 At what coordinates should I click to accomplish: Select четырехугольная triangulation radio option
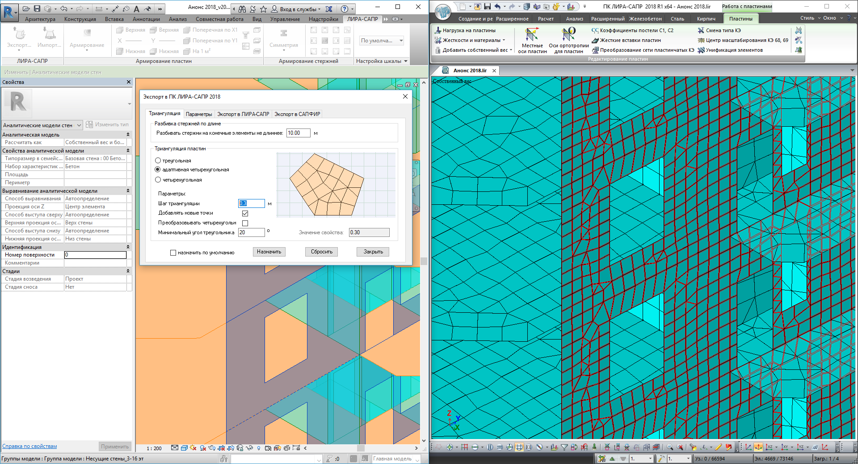click(158, 180)
